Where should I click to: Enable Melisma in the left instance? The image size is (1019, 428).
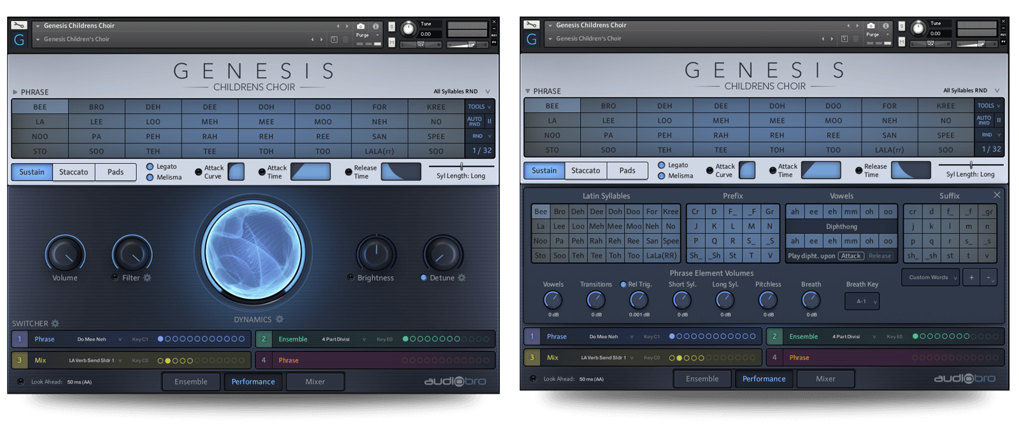(x=150, y=178)
